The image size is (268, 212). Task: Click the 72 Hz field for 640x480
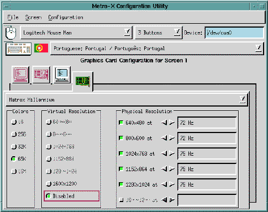(207, 123)
